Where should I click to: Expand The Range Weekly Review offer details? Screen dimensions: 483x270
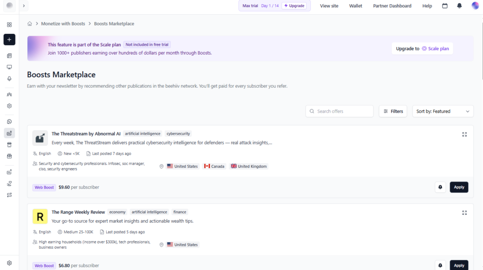click(x=464, y=213)
